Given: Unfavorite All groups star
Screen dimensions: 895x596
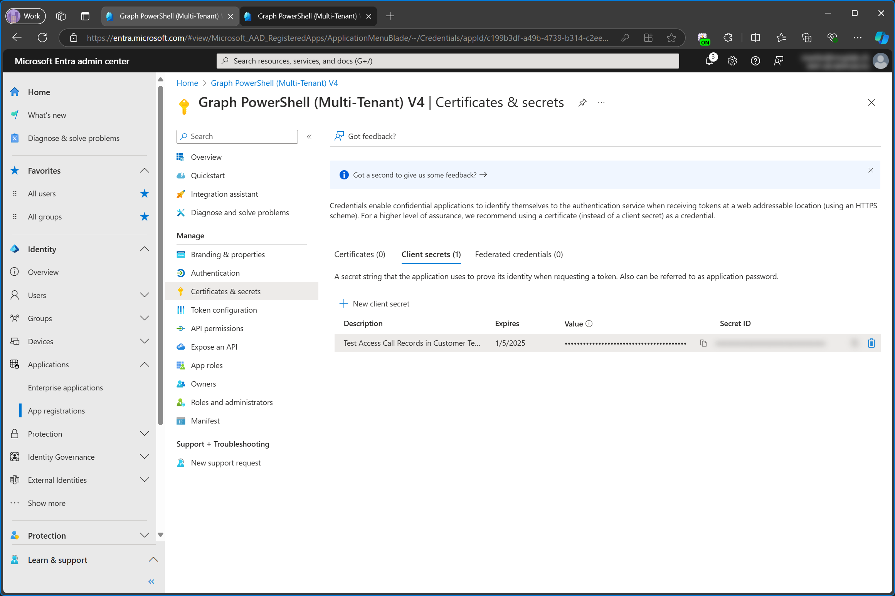Looking at the screenshot, I should point(145,217).
